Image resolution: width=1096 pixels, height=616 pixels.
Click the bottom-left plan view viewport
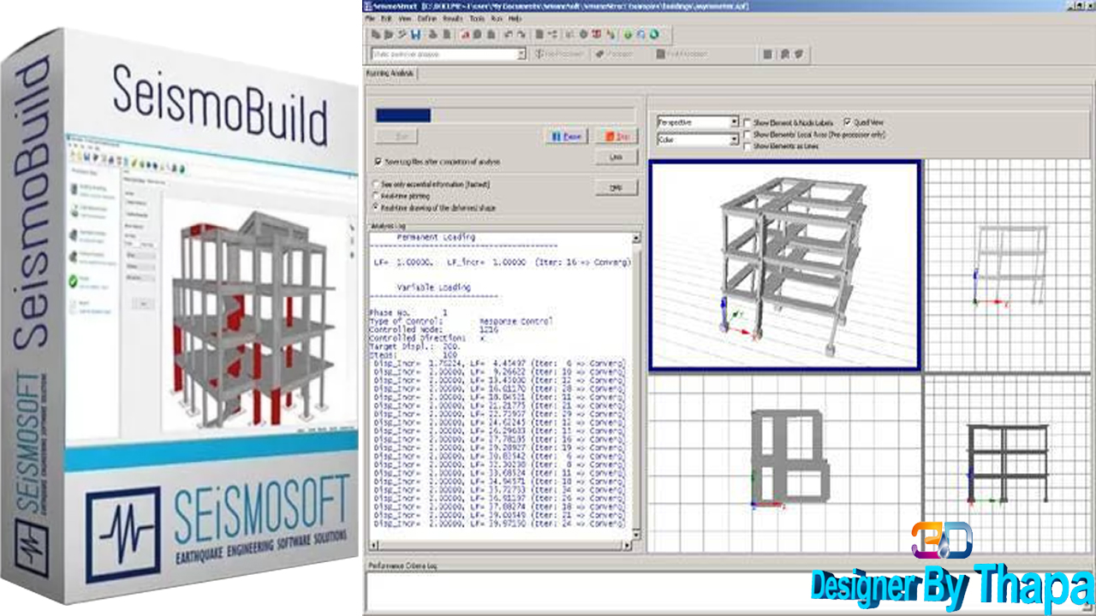(x=785, y=463)
